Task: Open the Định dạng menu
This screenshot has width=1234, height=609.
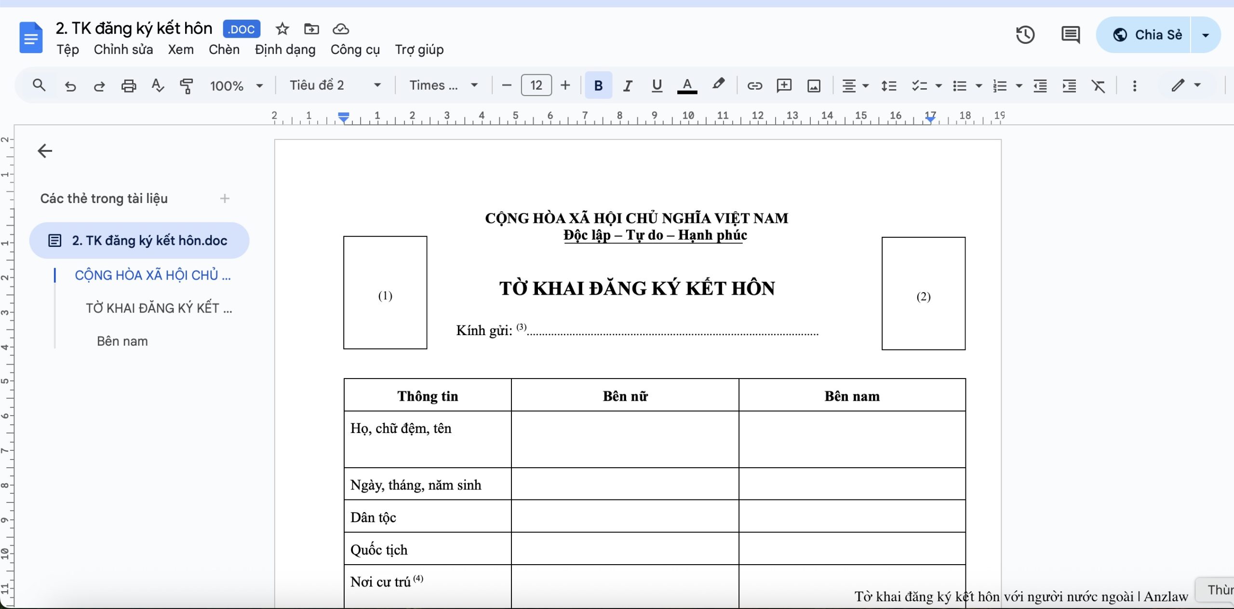Action: tap(285, 50)
